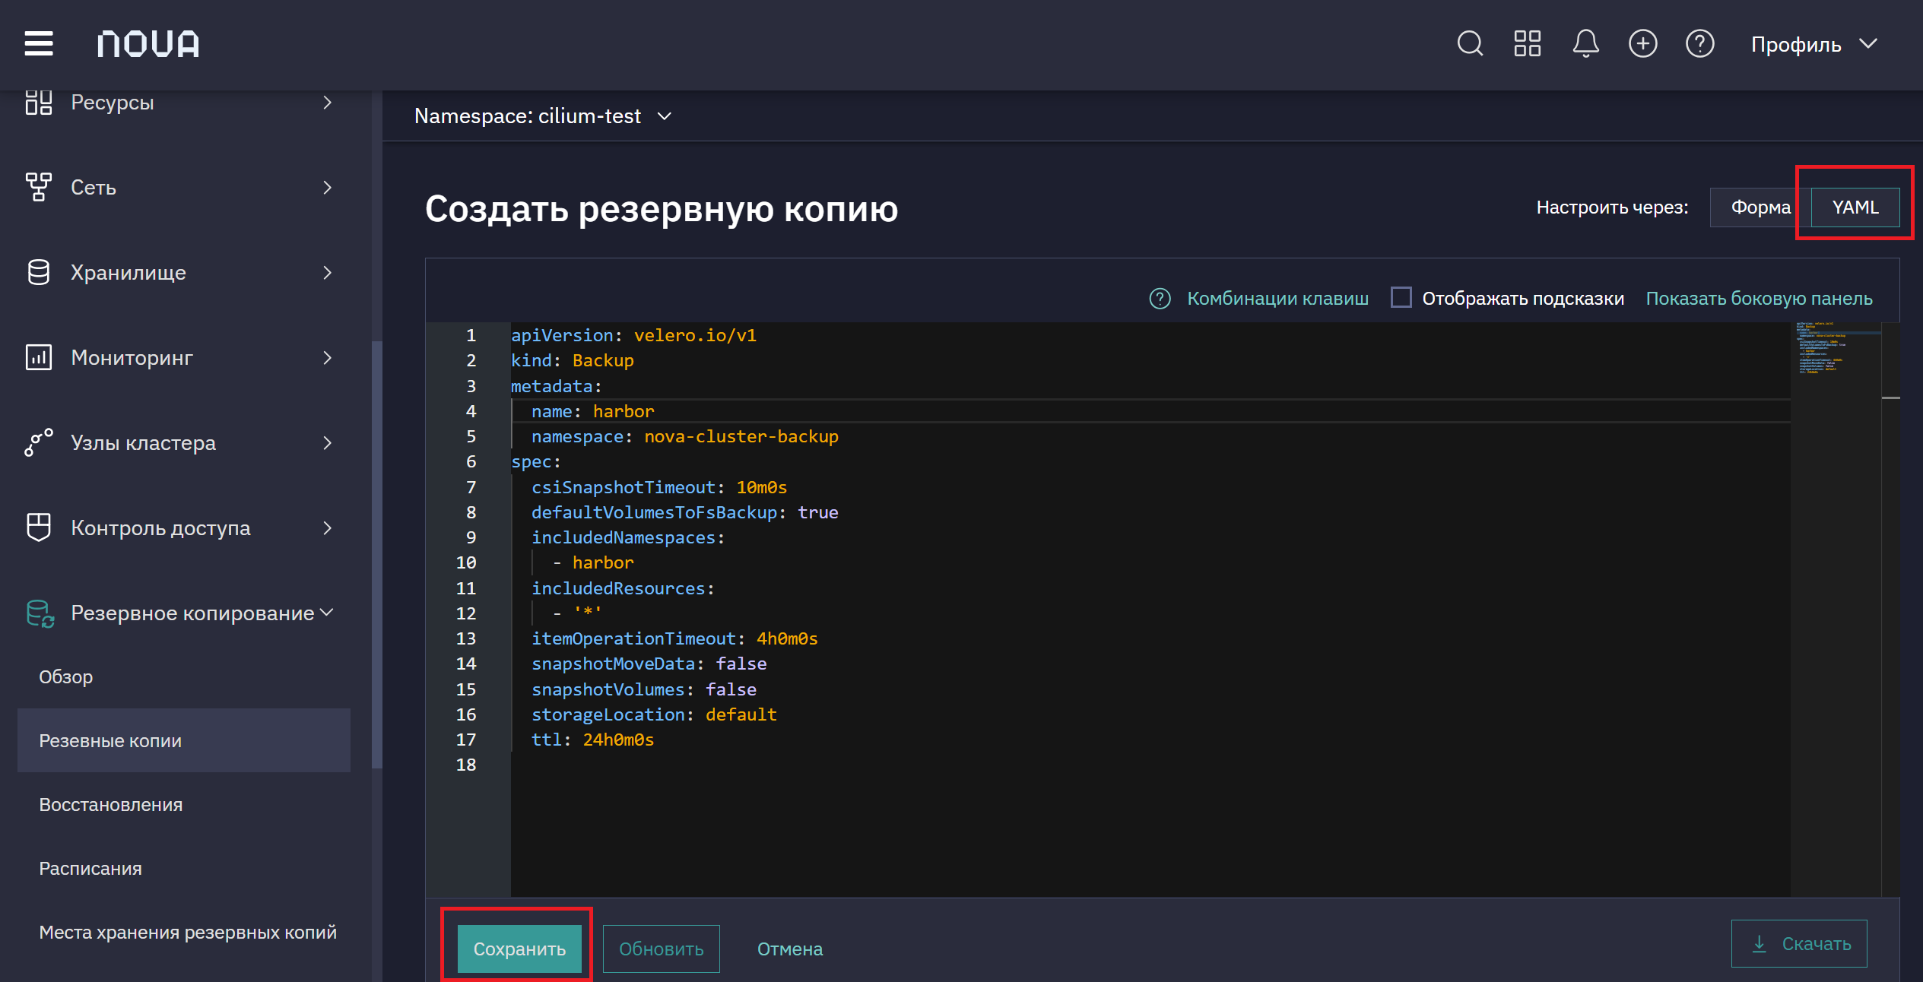Collapse the Резервное копирование section chevron

(x=327, y=613)
